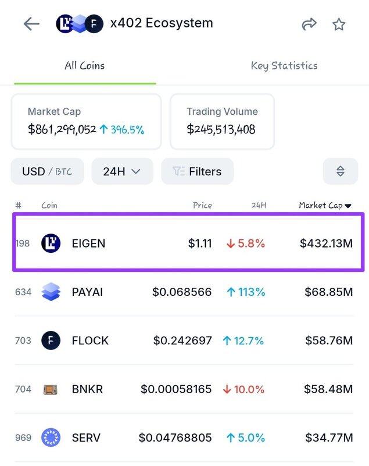Sort by Market Cap column header
This screenshot has height=466, width=369.
(x=324, y=205)
